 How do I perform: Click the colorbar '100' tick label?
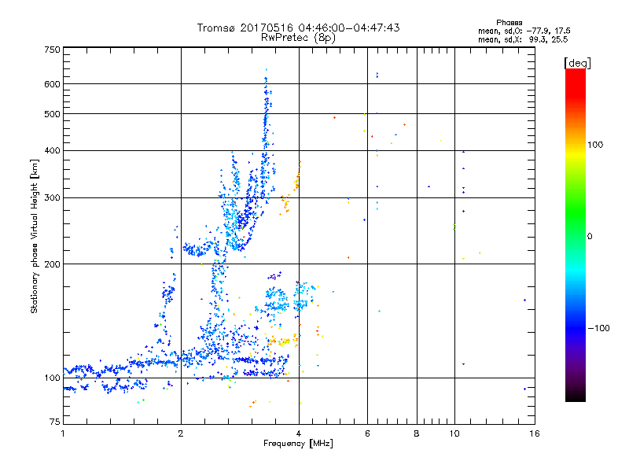(595, 145)
